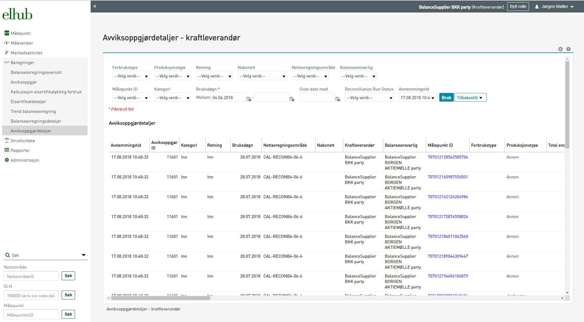Click the Beregninger icon in sidebar
This screenshot has width=584, height=322.
(x=7, y=62)
